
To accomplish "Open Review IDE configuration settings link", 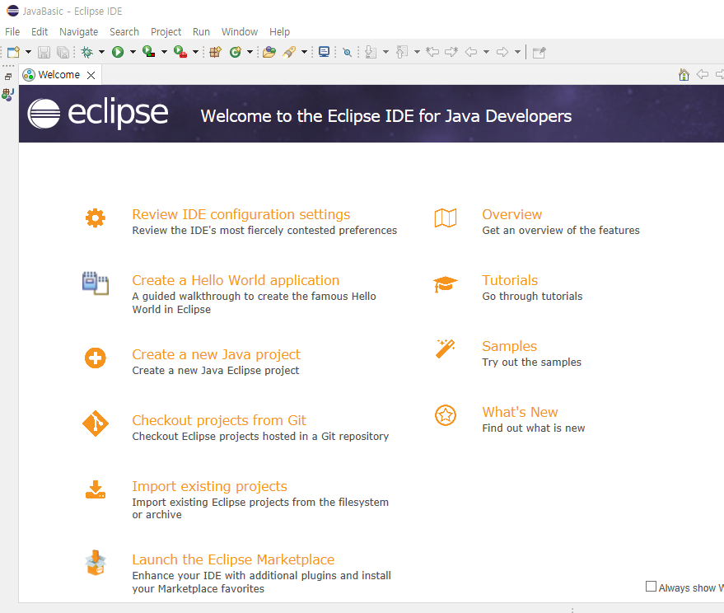I will (x=241, y=214).
